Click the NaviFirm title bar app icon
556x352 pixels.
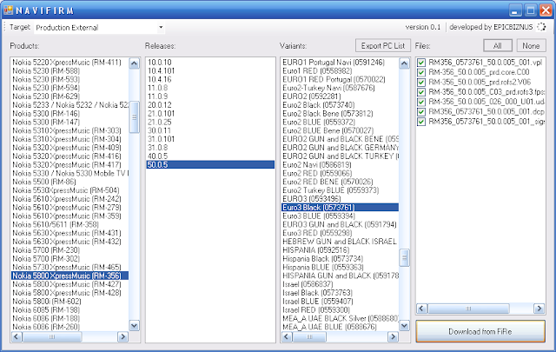(x=8, y=10)
